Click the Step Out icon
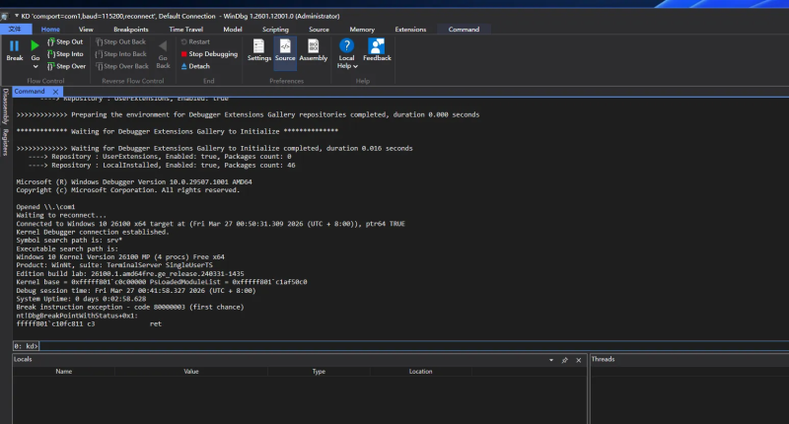The height and width of the screenshot is (424, 789). [x=50, y=42]
